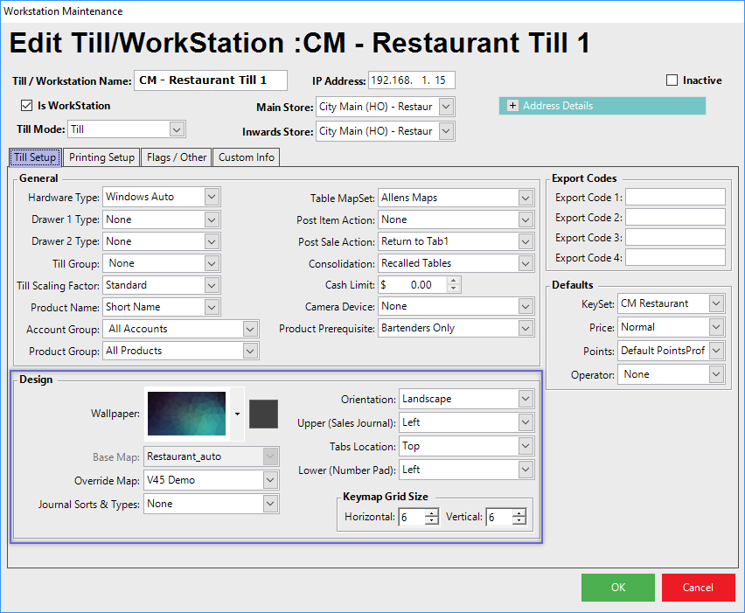This screenshot has height=613, width=745.
Task: Open the Flags / Other tab
Action: [177, 157]
